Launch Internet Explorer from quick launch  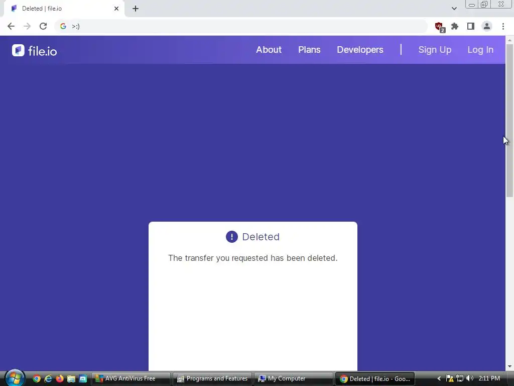click(x=48, y=379)
